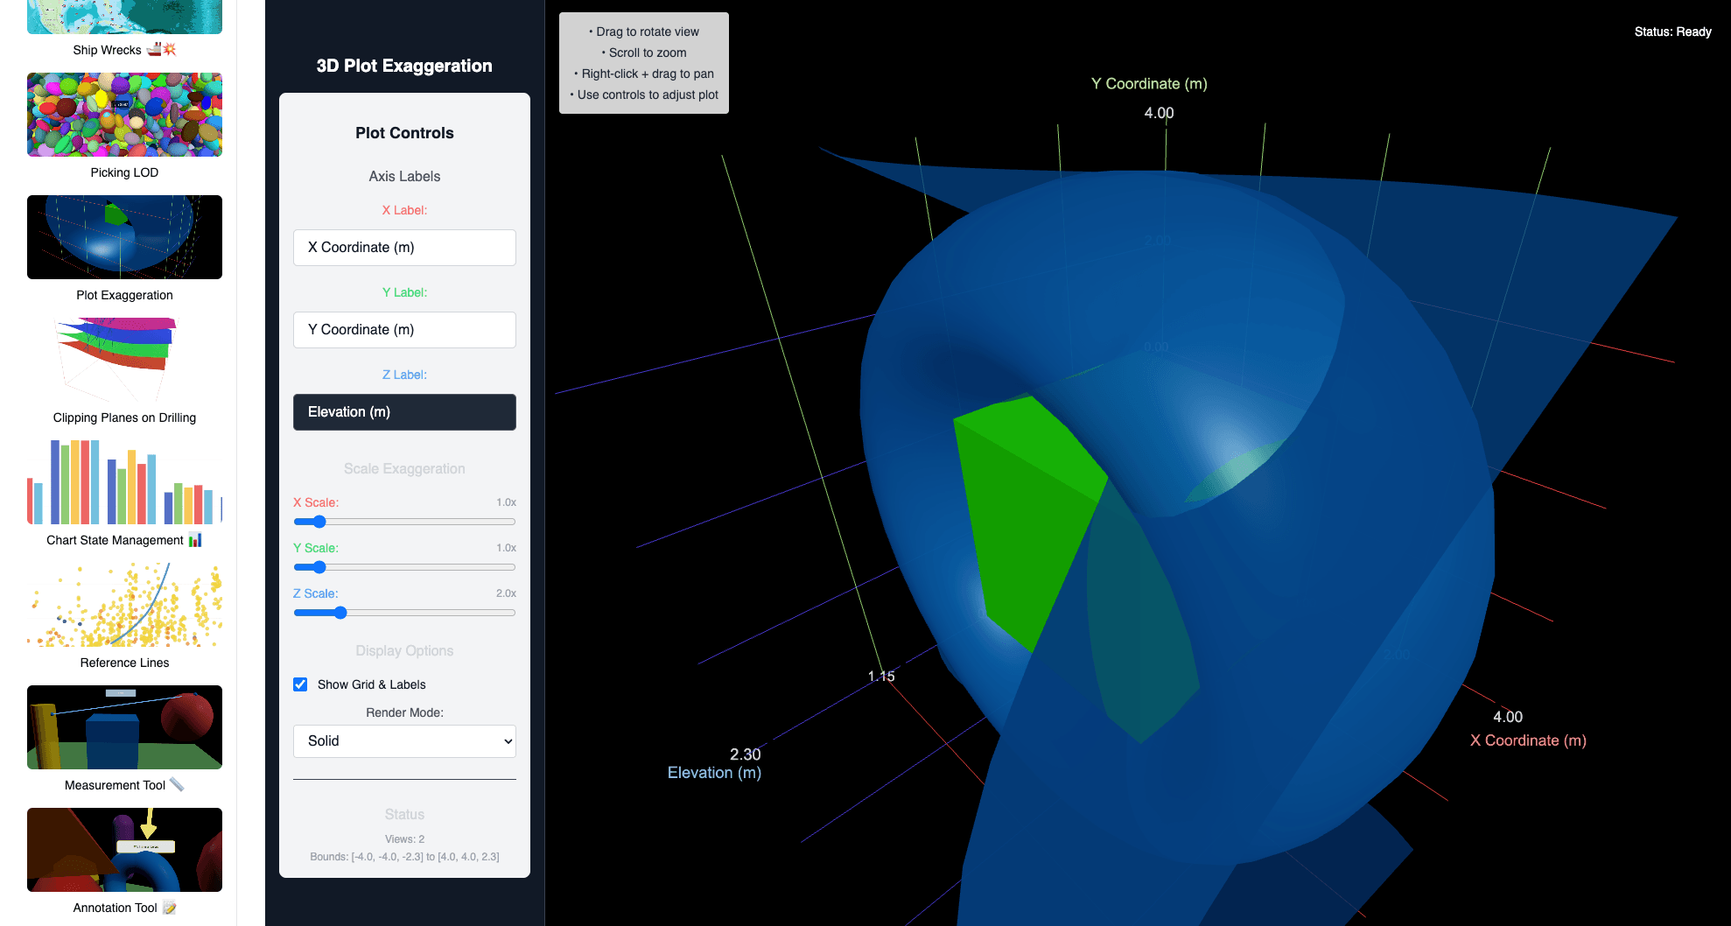Click the Y Label input field
This screenshot has height=926, width=1731.
[404, 330]
